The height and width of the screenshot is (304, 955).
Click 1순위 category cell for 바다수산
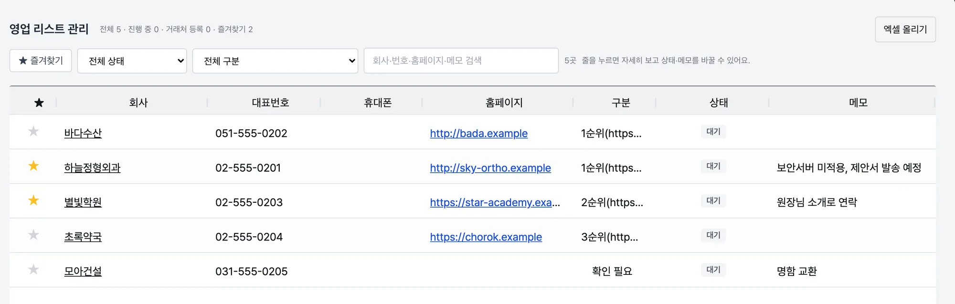pyautogui.click(x=611, y=133)
